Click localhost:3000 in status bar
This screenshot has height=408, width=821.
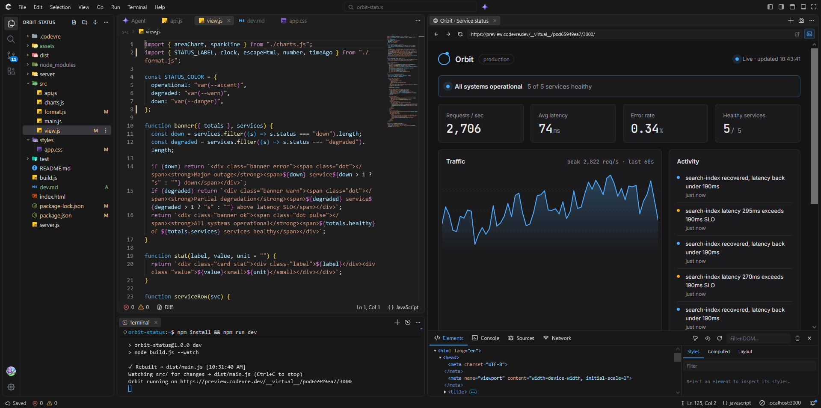(780, 403)
